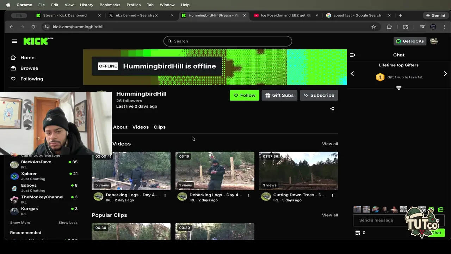Open Chrome Extensions puzzle icon

[389, 27]
